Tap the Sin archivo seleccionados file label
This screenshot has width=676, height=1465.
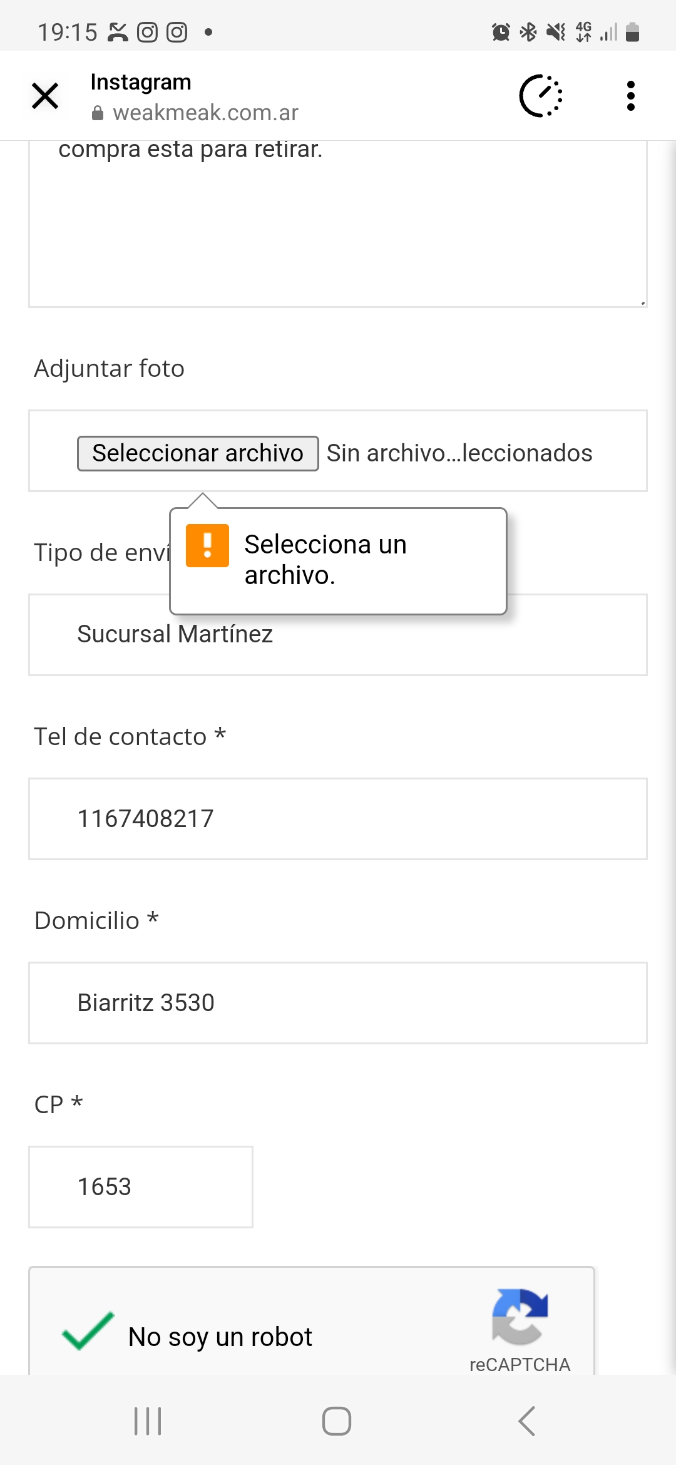pyautogui.click(x=459, y=453)
